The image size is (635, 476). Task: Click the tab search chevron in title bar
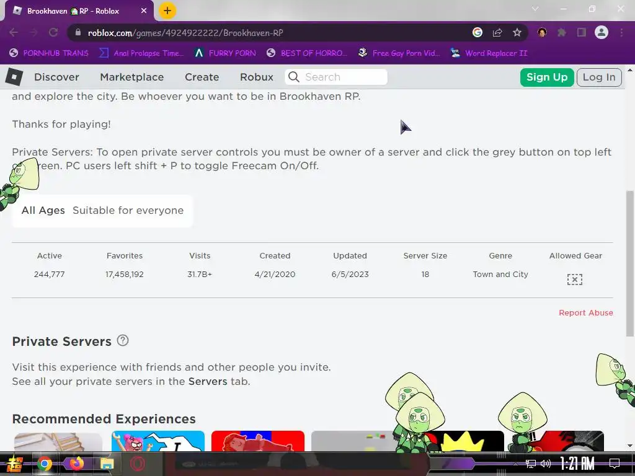point(535,9)
